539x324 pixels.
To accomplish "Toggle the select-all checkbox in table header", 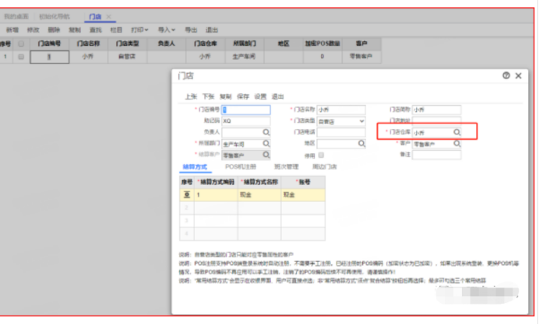I will click(21, 44).
